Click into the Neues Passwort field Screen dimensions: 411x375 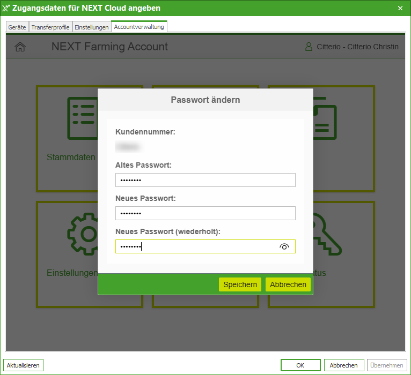[205, 213]
